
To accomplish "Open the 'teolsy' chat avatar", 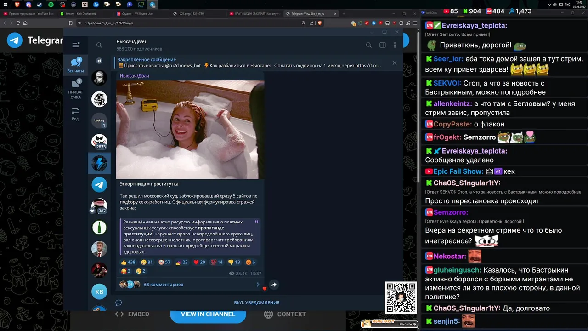I will click(99, 120).
